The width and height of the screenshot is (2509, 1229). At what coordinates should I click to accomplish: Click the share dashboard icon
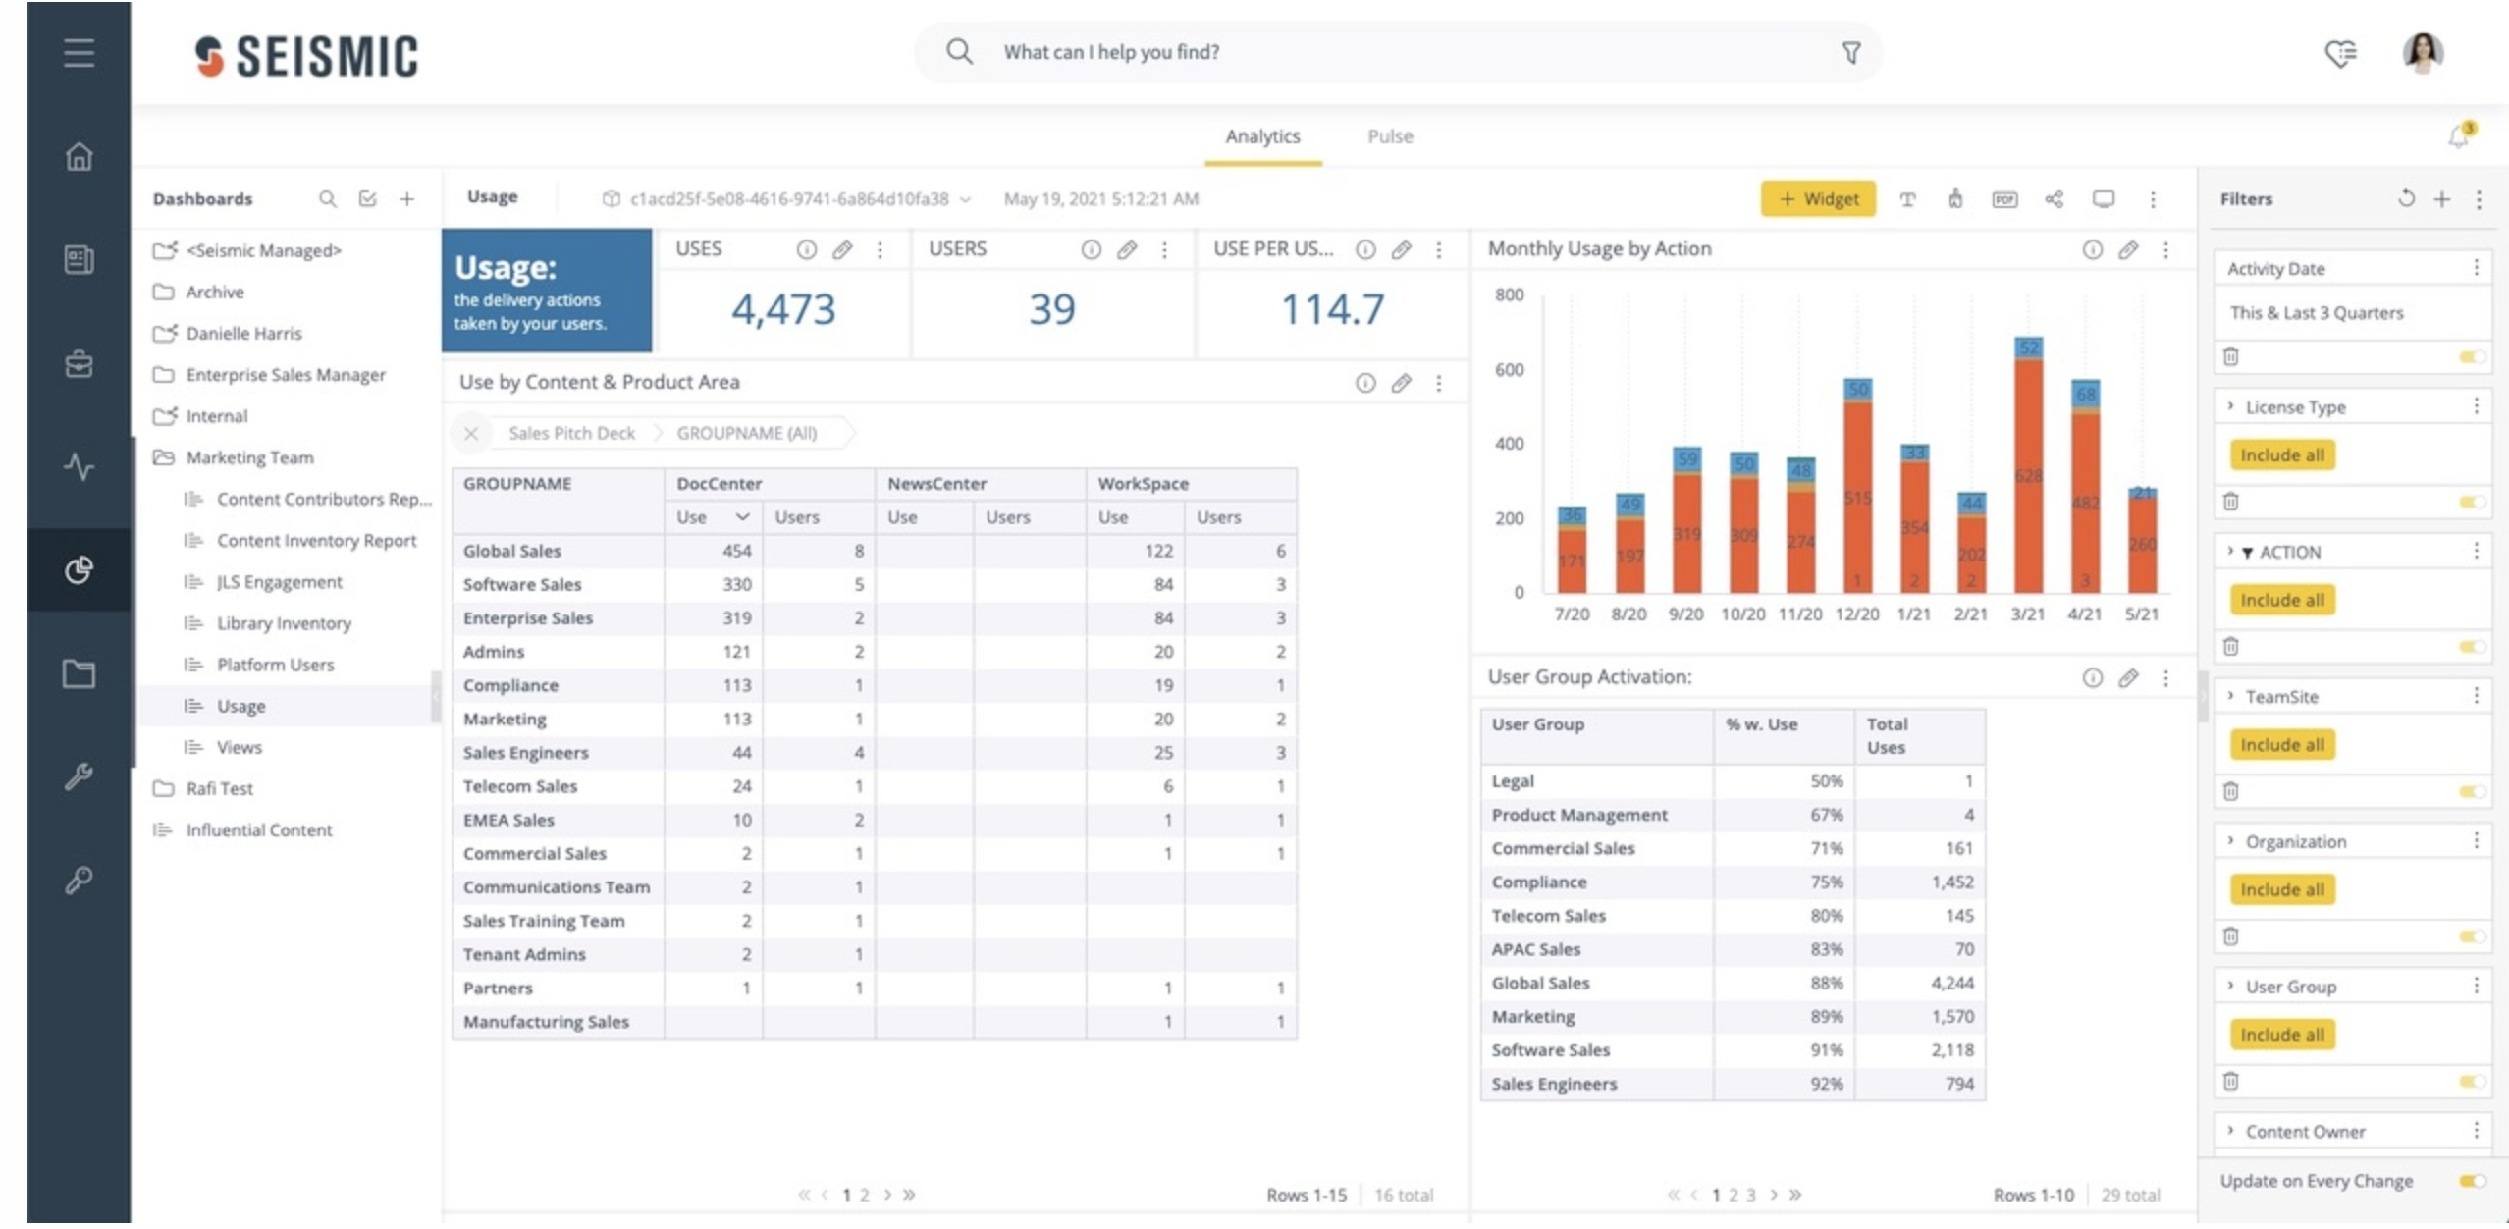[x=2054, y=199]
